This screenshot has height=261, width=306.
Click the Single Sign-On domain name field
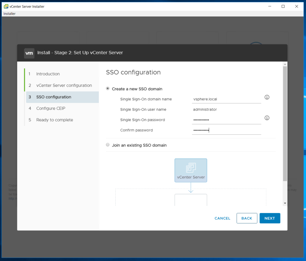[x=226, y=99]
